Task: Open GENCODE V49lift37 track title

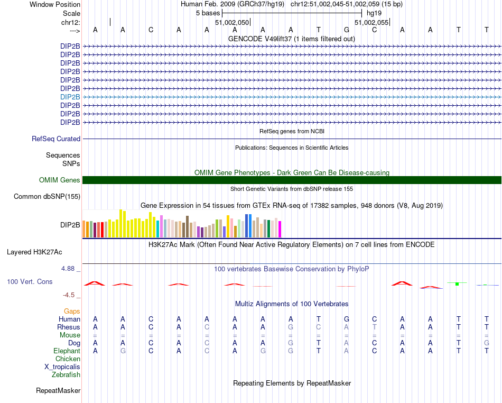Action: coord(291,39)
